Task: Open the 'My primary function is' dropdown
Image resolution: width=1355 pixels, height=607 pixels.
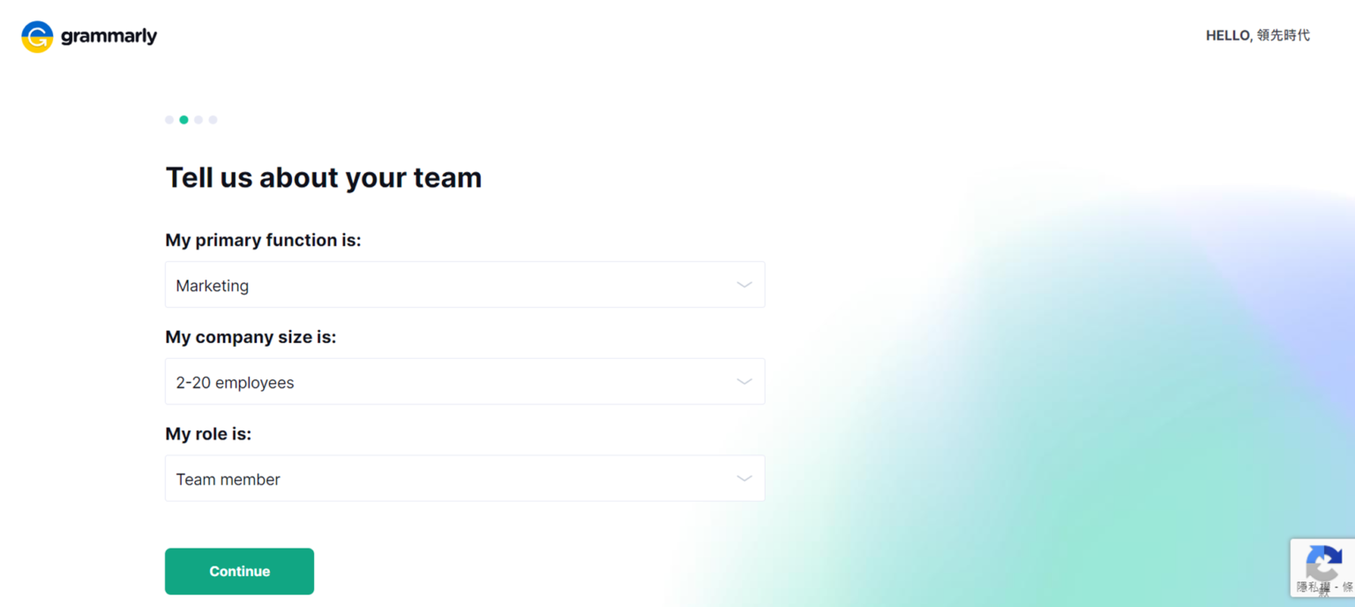Action: coord(465,284)
